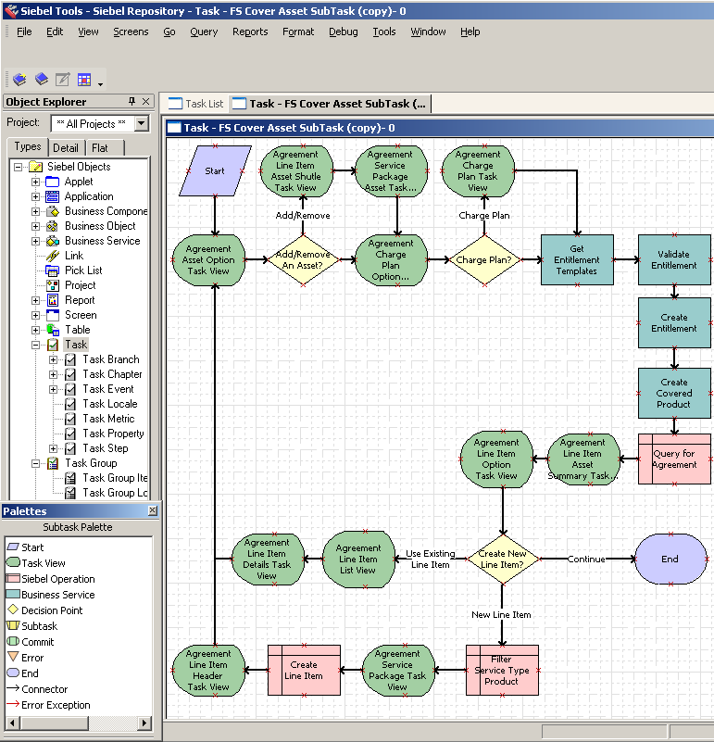
Task: Open the Tools menu
Action: (383, 31)
